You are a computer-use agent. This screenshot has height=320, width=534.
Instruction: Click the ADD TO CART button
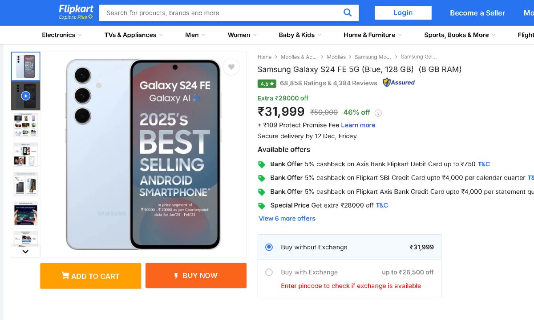click(91, 276)
